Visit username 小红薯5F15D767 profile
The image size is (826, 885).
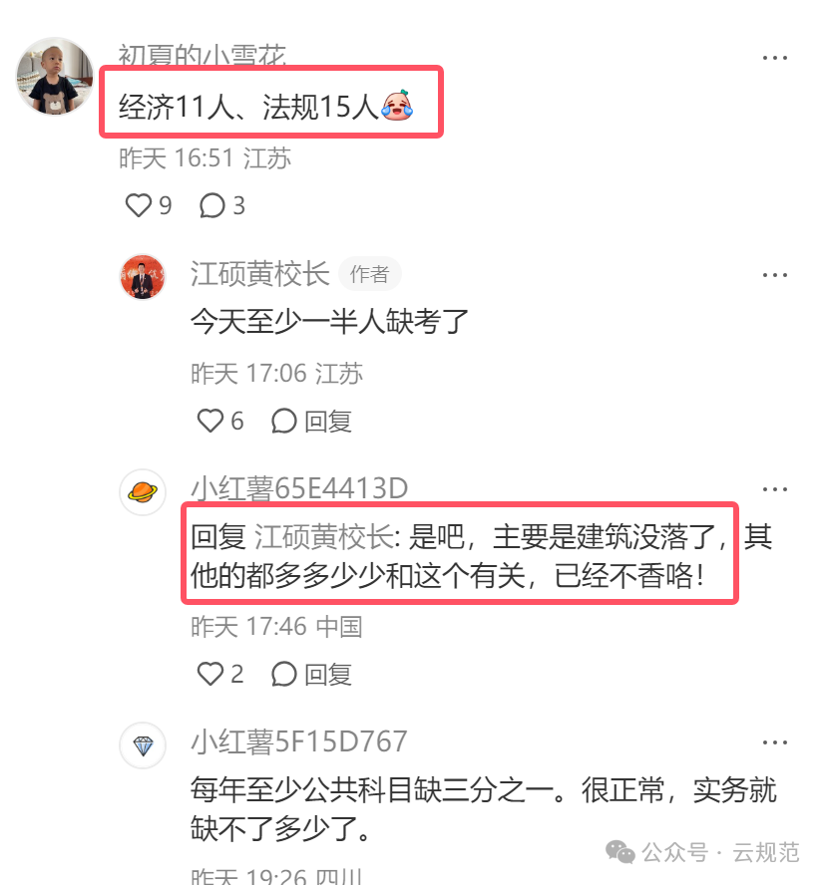point(299,741)
